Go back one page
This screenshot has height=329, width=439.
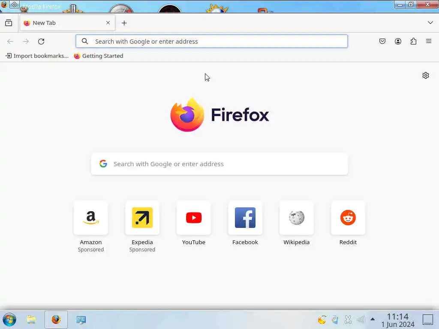10,42
